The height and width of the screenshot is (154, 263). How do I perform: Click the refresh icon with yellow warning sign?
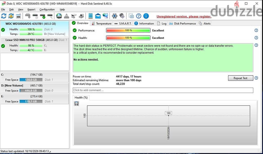pos(11,16)
